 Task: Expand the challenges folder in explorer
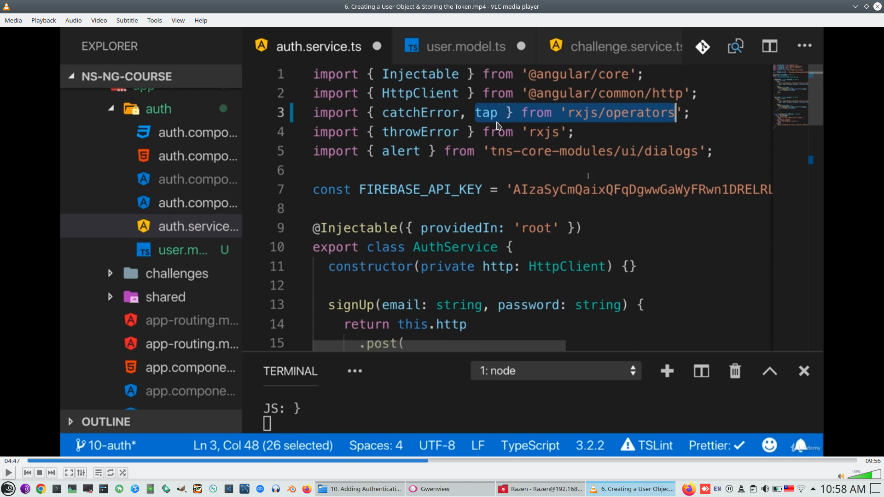click(x=110, y=273)
